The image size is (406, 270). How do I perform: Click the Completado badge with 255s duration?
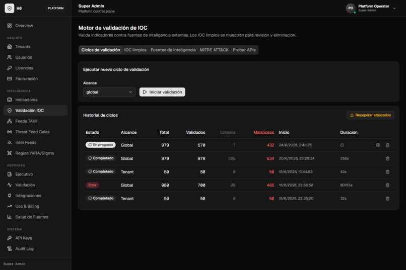[x=101, y=158]
